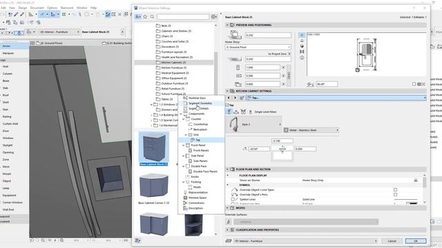The image size is (442, 248).
Task: Click the override surfaces paint icon
Action: 229,222
